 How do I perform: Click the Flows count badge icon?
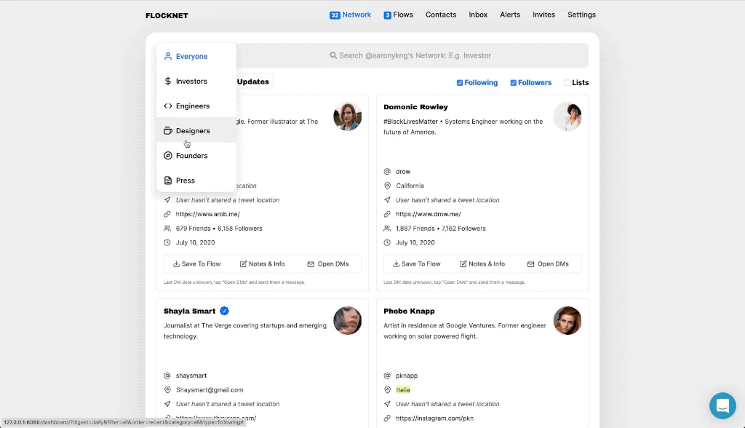tap(388, 15)
